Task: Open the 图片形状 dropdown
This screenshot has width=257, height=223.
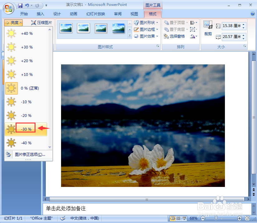Action: 146,23
